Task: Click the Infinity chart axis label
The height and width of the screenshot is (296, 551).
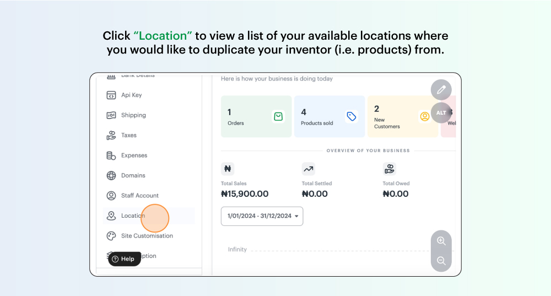Action: pos(237,249)
